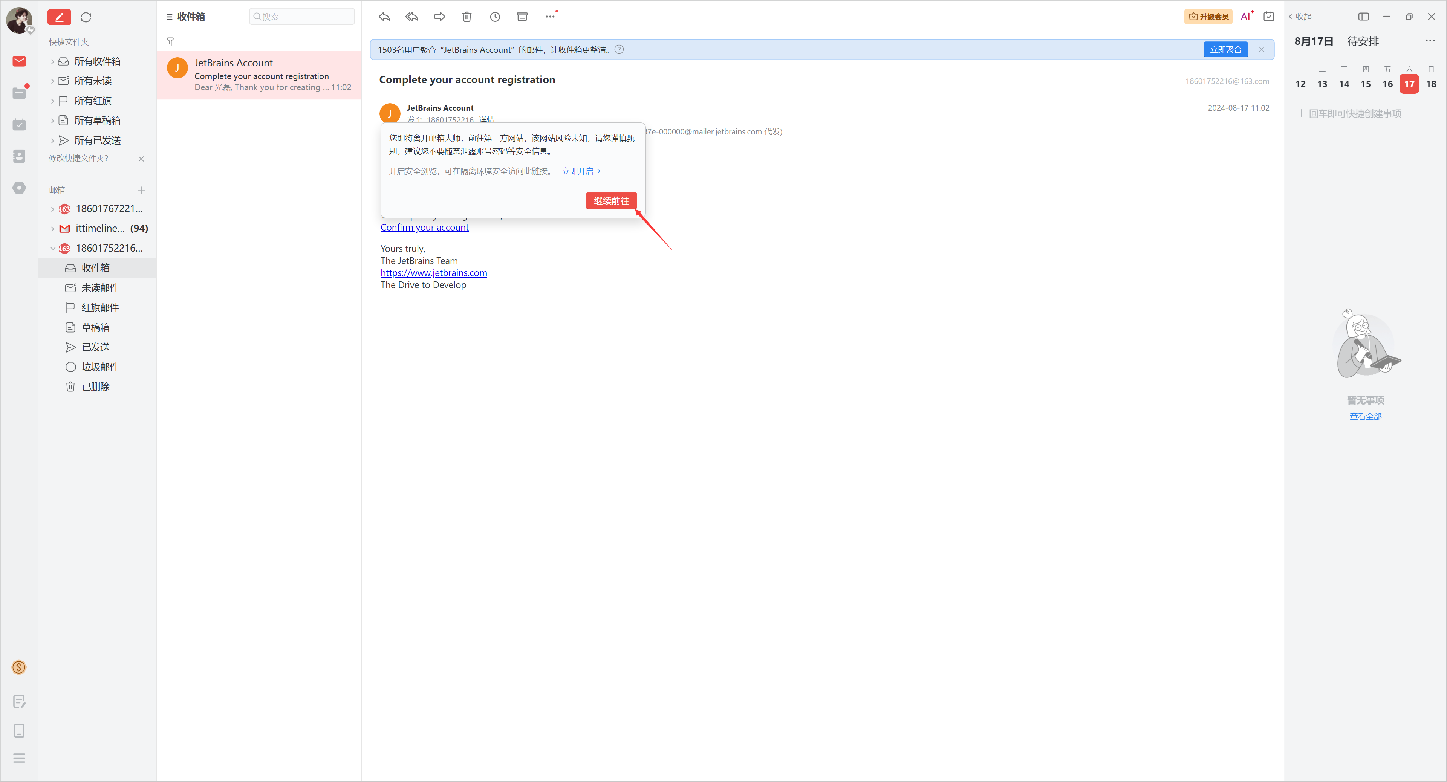Click the red compose email button
Image resolution: width=1447 pixels, height=782 pixels.
[59, 17]
